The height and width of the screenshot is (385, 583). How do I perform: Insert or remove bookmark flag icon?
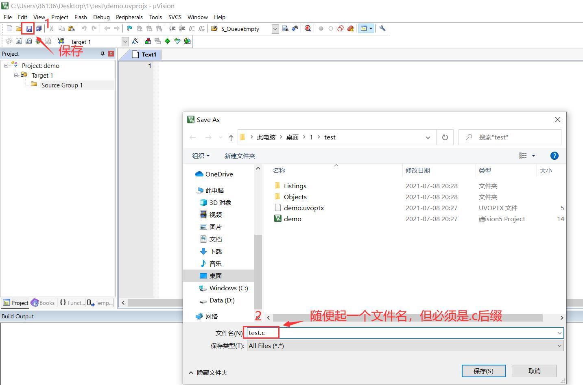pyautogui.click(x=129, y=28)
